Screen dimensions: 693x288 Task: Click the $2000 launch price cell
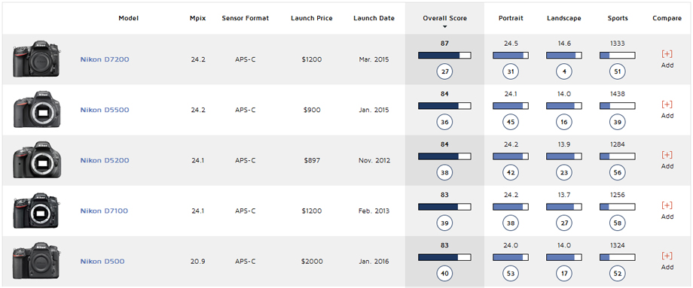click(x=312, y=261)
